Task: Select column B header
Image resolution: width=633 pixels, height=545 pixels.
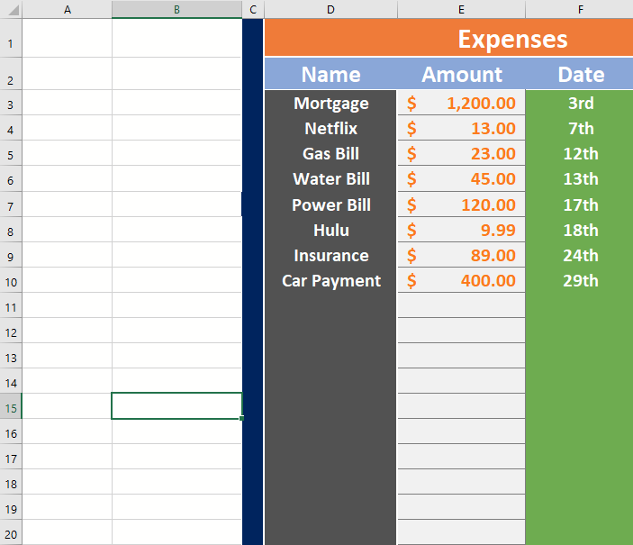Action: click(x=176, y=9)
